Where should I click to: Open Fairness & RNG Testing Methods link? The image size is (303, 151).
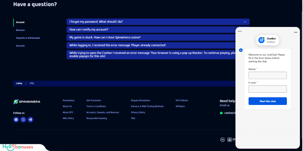(147, 106)
